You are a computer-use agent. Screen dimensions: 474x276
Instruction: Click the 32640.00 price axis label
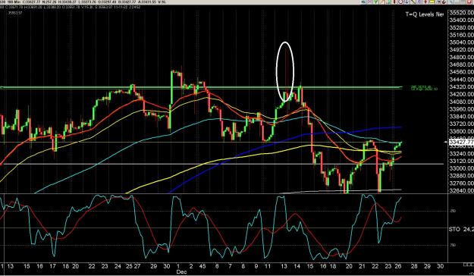[x=462, y=190]
